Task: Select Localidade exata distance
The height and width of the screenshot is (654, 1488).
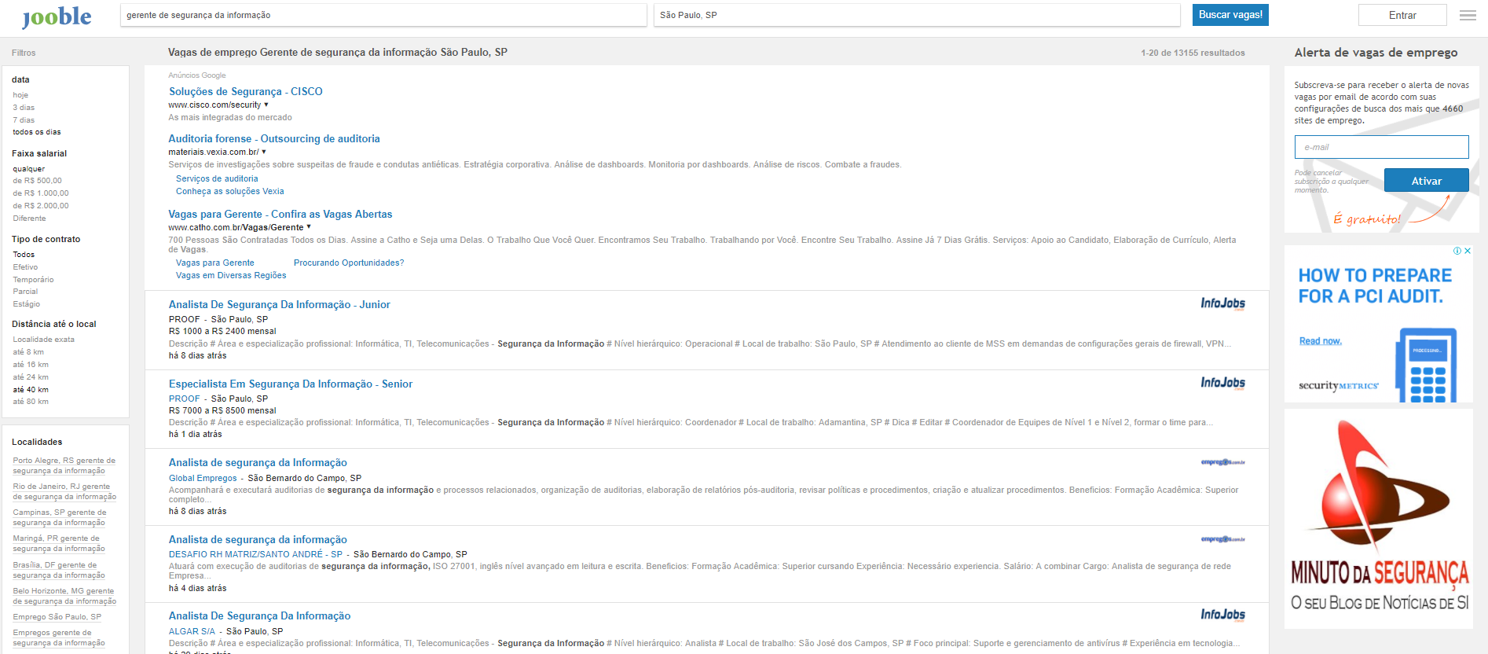Action: click(x=43, y=340)
